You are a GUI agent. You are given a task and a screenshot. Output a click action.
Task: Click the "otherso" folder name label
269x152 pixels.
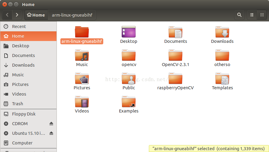tap(222, 65)
